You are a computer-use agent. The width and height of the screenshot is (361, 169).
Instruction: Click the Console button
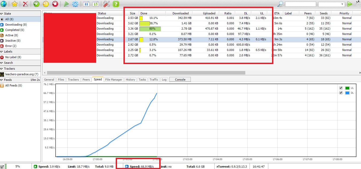tap(180, 80)
